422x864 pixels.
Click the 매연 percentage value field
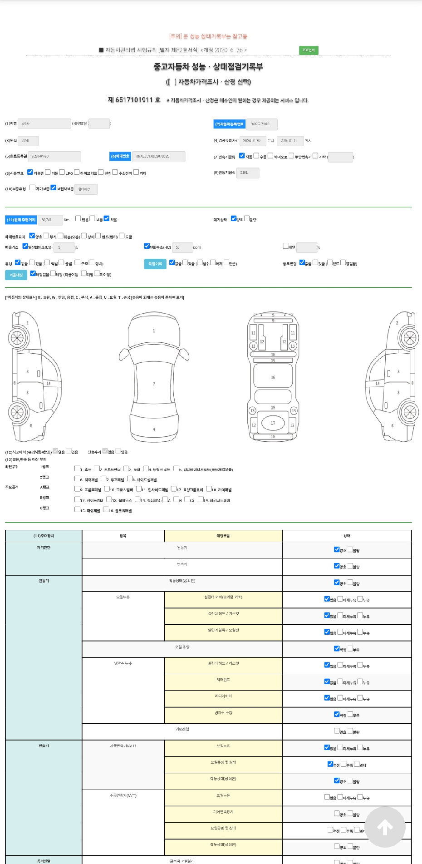pyautogui.click(x=307, y=247)
